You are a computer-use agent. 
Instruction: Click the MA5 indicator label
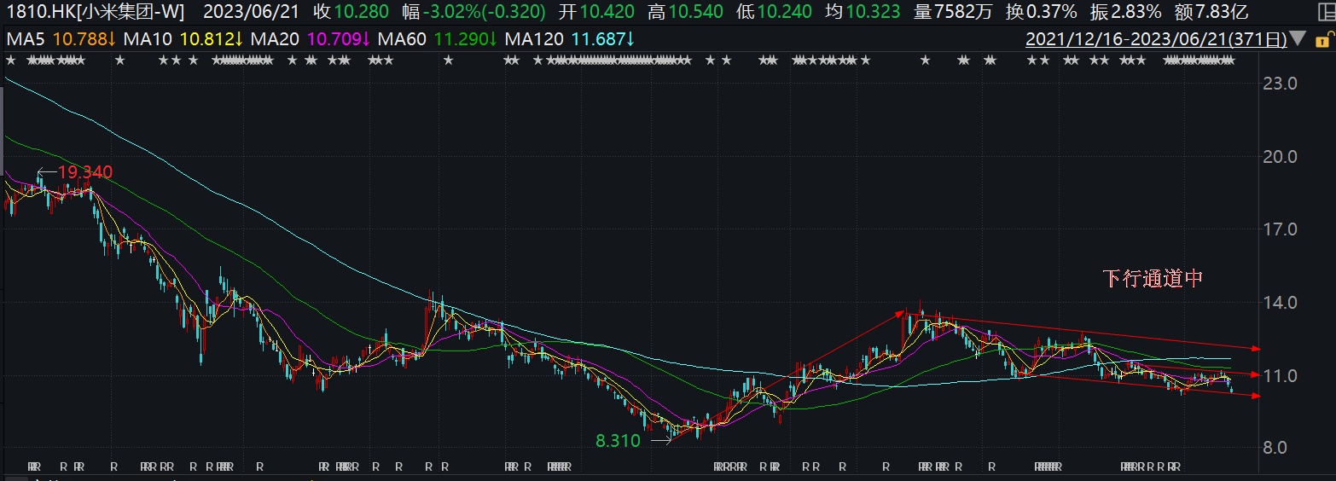coord(27,39)
